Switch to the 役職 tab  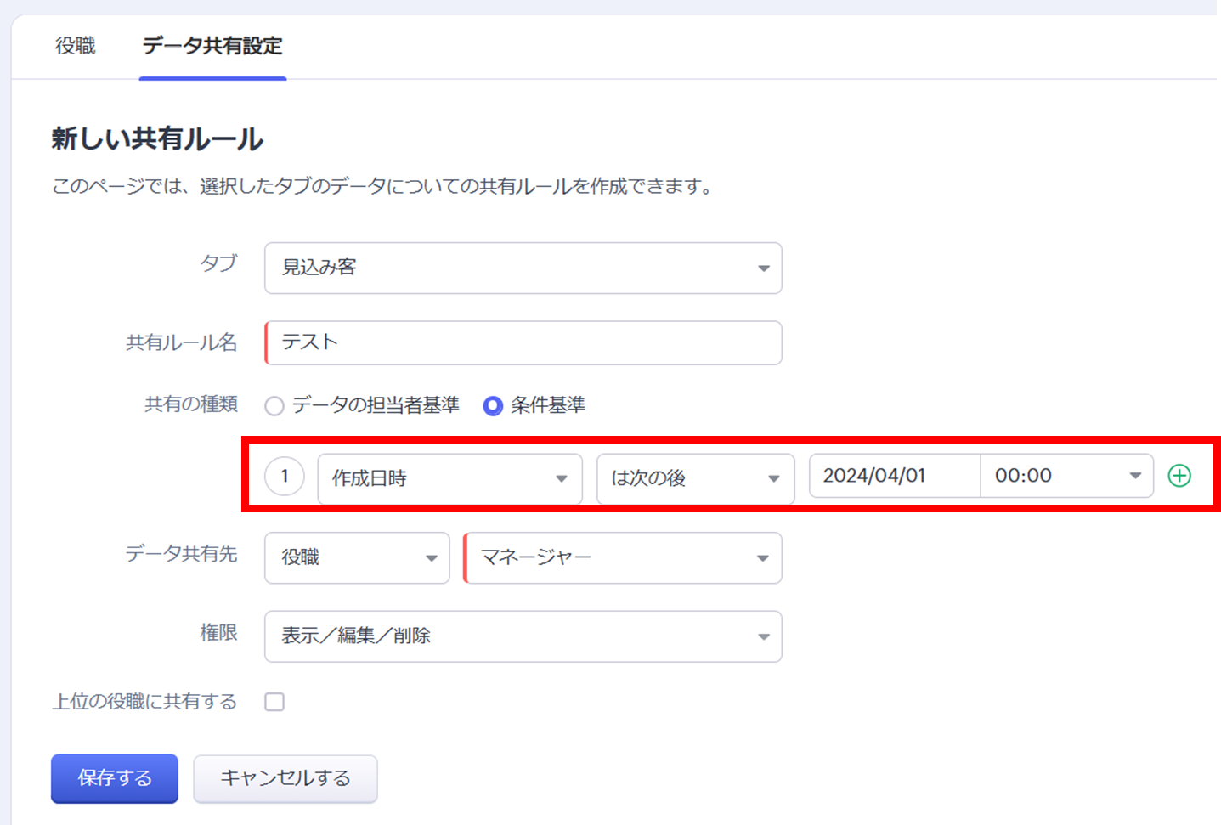[x=76, y=46]
